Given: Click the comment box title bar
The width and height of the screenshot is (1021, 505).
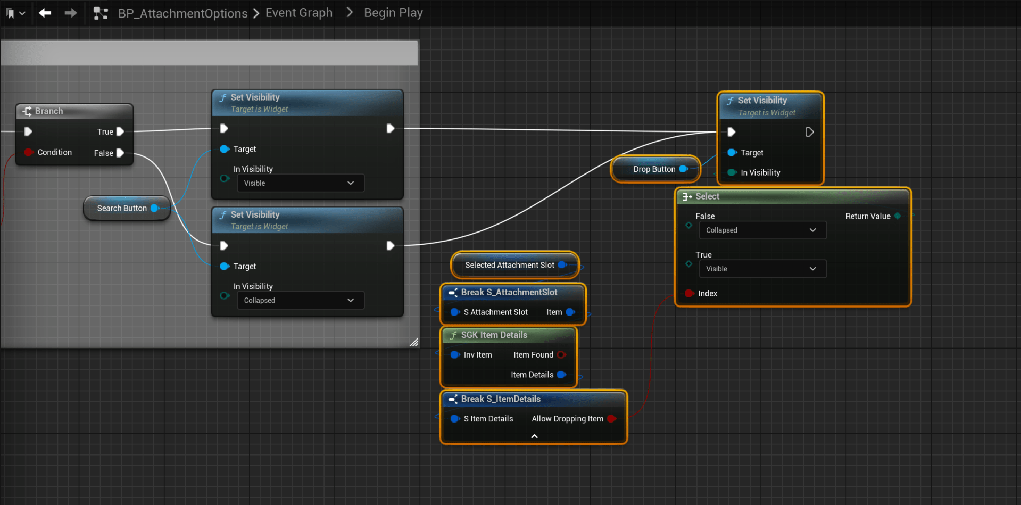Looking at the screenshot, I should click(x=210, y=54).
